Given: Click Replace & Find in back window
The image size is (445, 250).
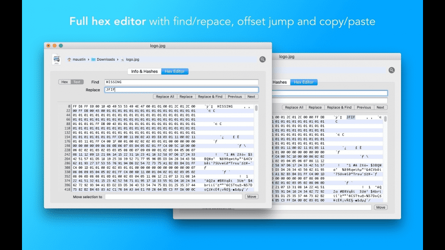Looking at the screenshot, I should [339, 107].
